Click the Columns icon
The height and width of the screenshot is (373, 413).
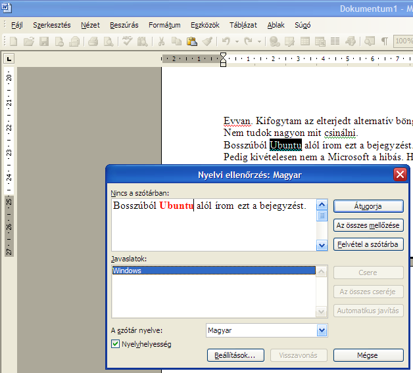tap(335, 41)
